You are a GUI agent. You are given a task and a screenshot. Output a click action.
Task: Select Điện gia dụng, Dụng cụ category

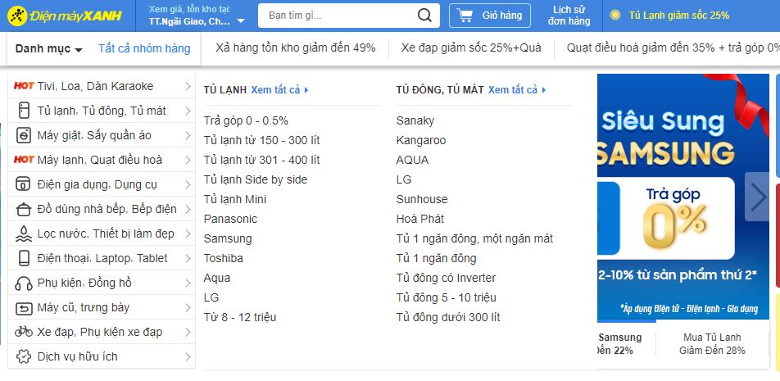click(x=102, y=184)
